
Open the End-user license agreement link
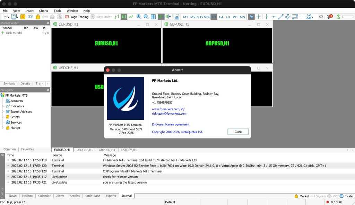click(x=171, y=124)
